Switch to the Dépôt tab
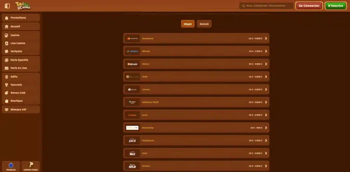This screenshot has width=350, height=172. 188,24
